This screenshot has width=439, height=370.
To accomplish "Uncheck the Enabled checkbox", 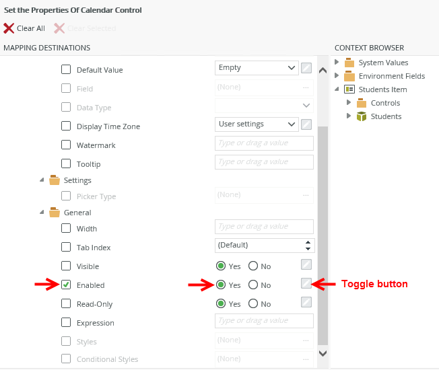I will (x=66, y=285).
